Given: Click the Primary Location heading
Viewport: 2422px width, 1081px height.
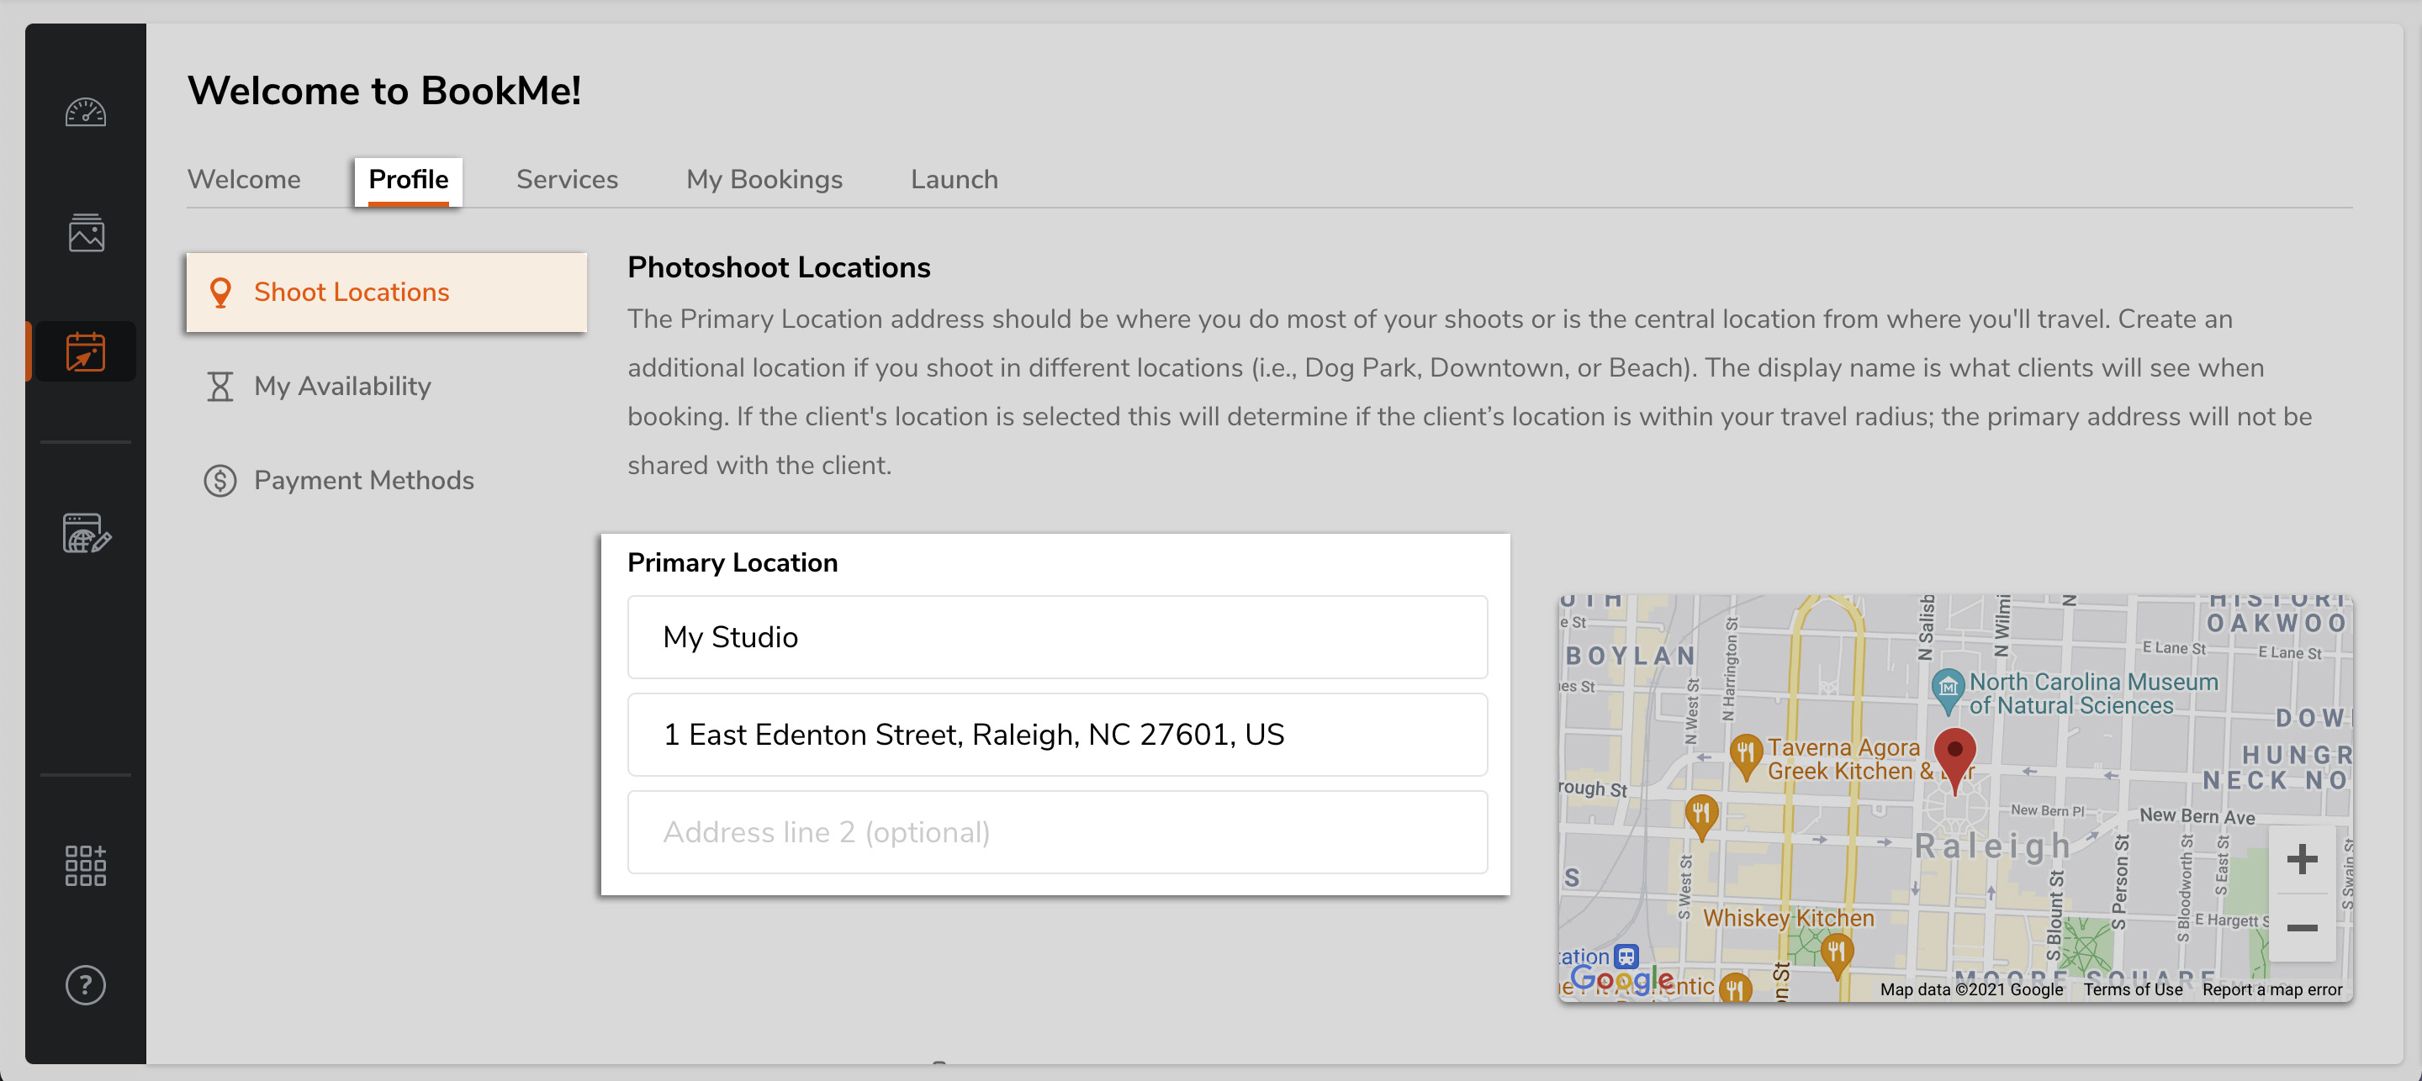Looking at the screenshot, I should [x=732, y=563].
